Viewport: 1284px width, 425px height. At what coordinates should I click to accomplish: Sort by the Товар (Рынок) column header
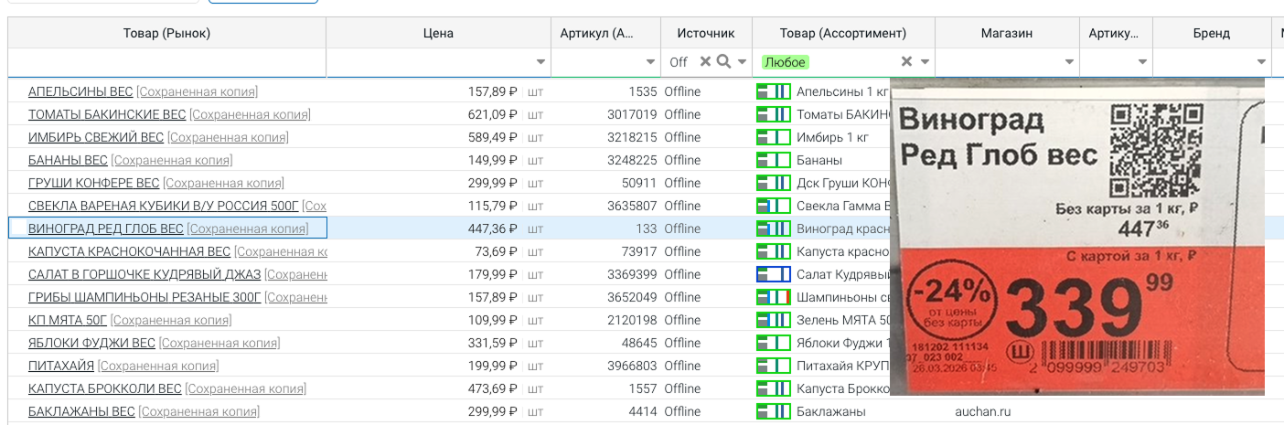coord(166,33)
